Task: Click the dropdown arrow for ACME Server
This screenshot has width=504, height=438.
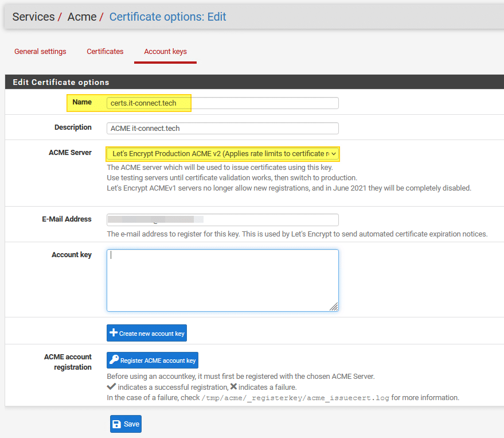Action: 333,154
